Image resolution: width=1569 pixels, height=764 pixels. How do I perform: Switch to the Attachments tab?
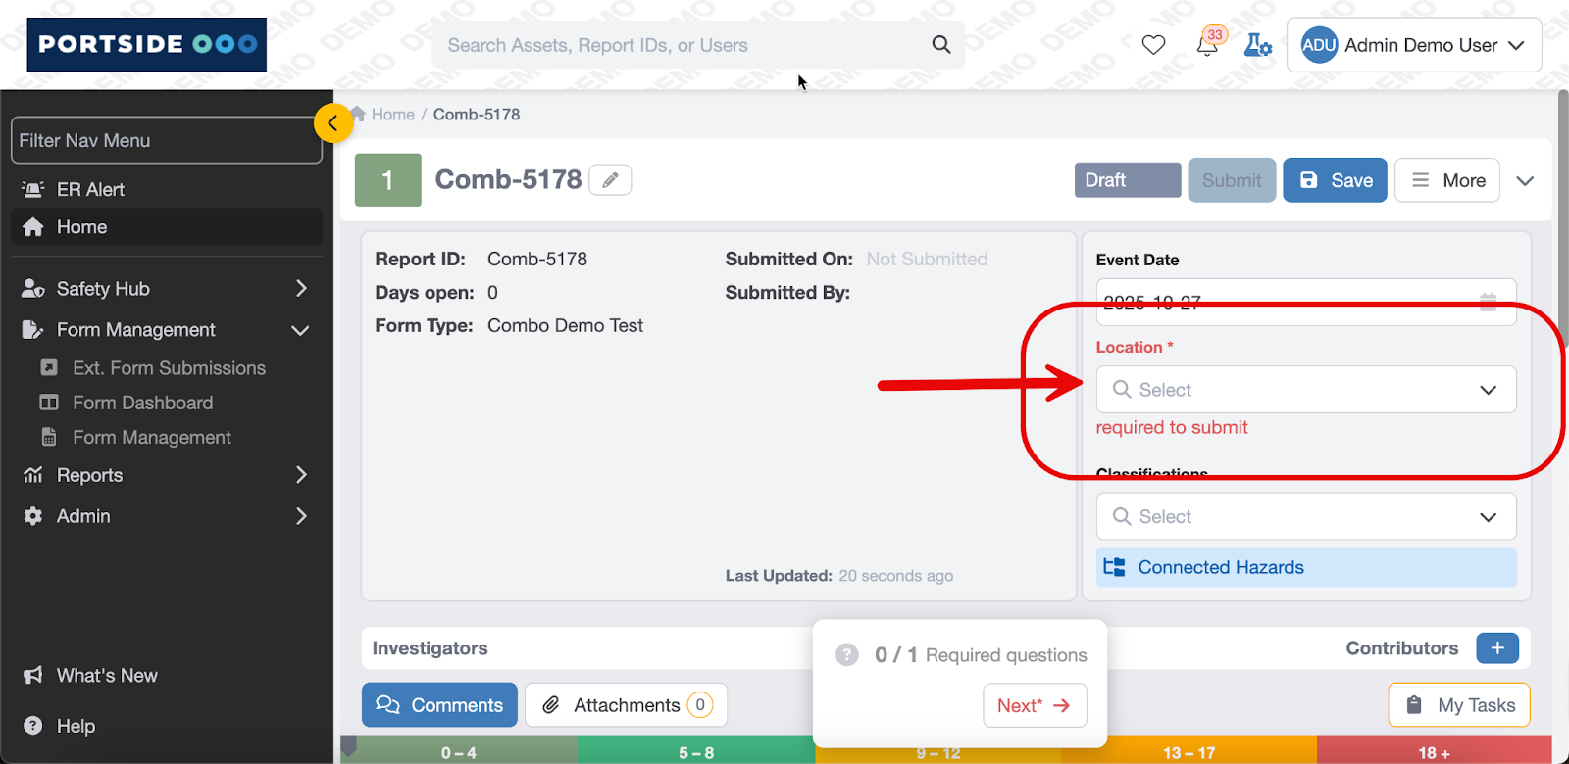coord(626,705)
